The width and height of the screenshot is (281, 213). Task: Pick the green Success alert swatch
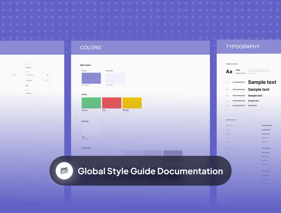click(91, 103)
